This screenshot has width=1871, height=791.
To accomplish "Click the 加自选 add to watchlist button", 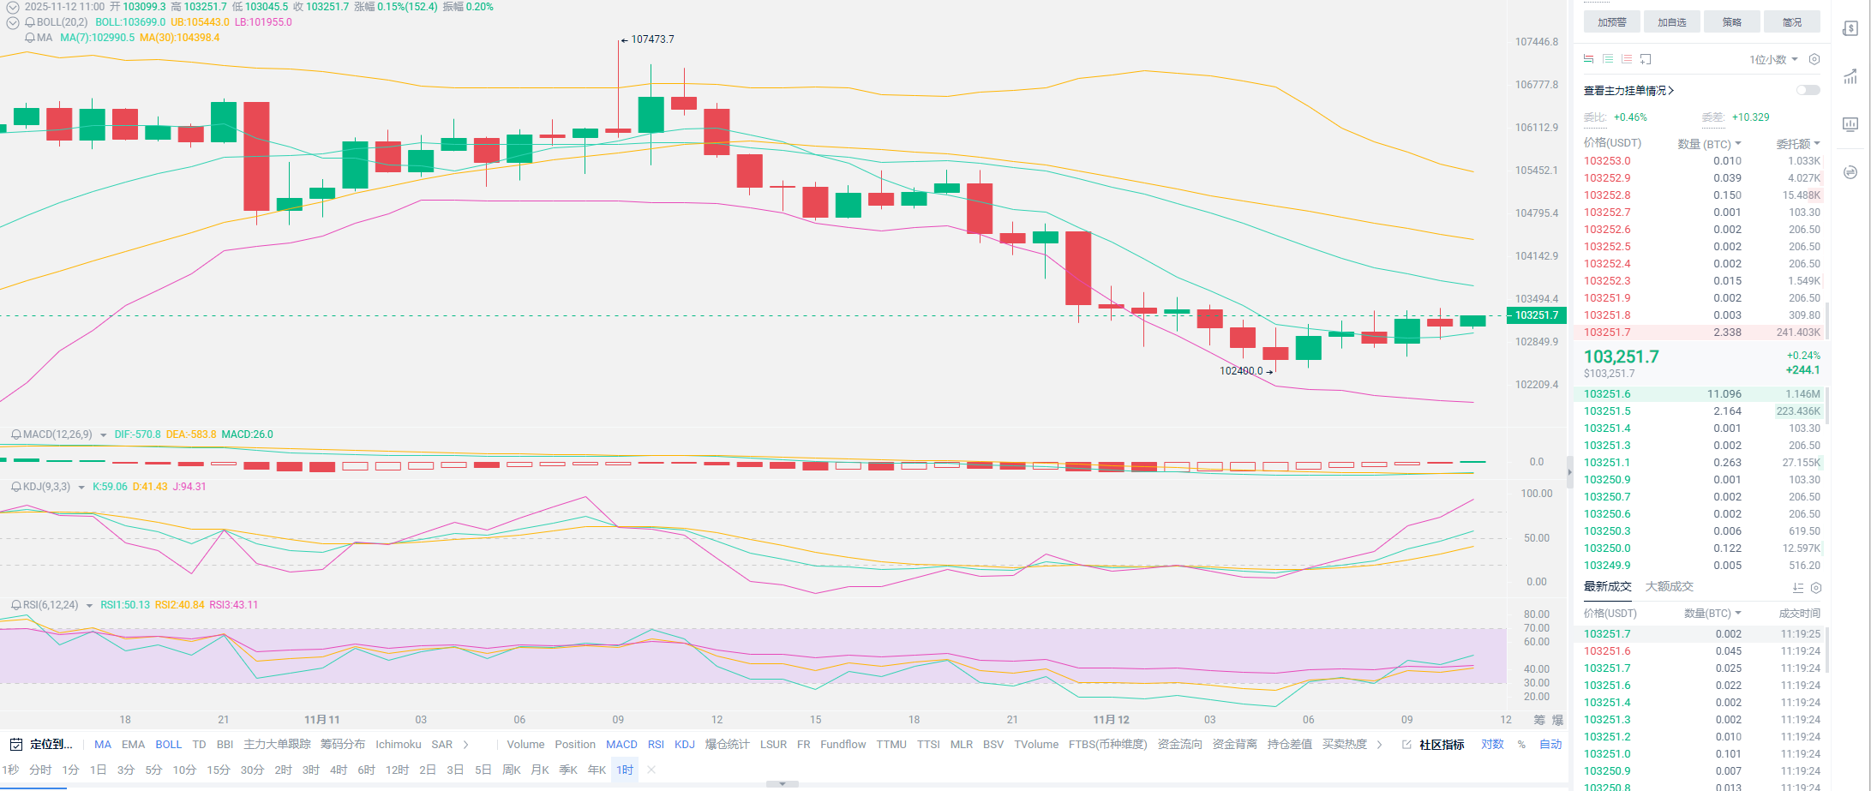I will pos(1671,22).
